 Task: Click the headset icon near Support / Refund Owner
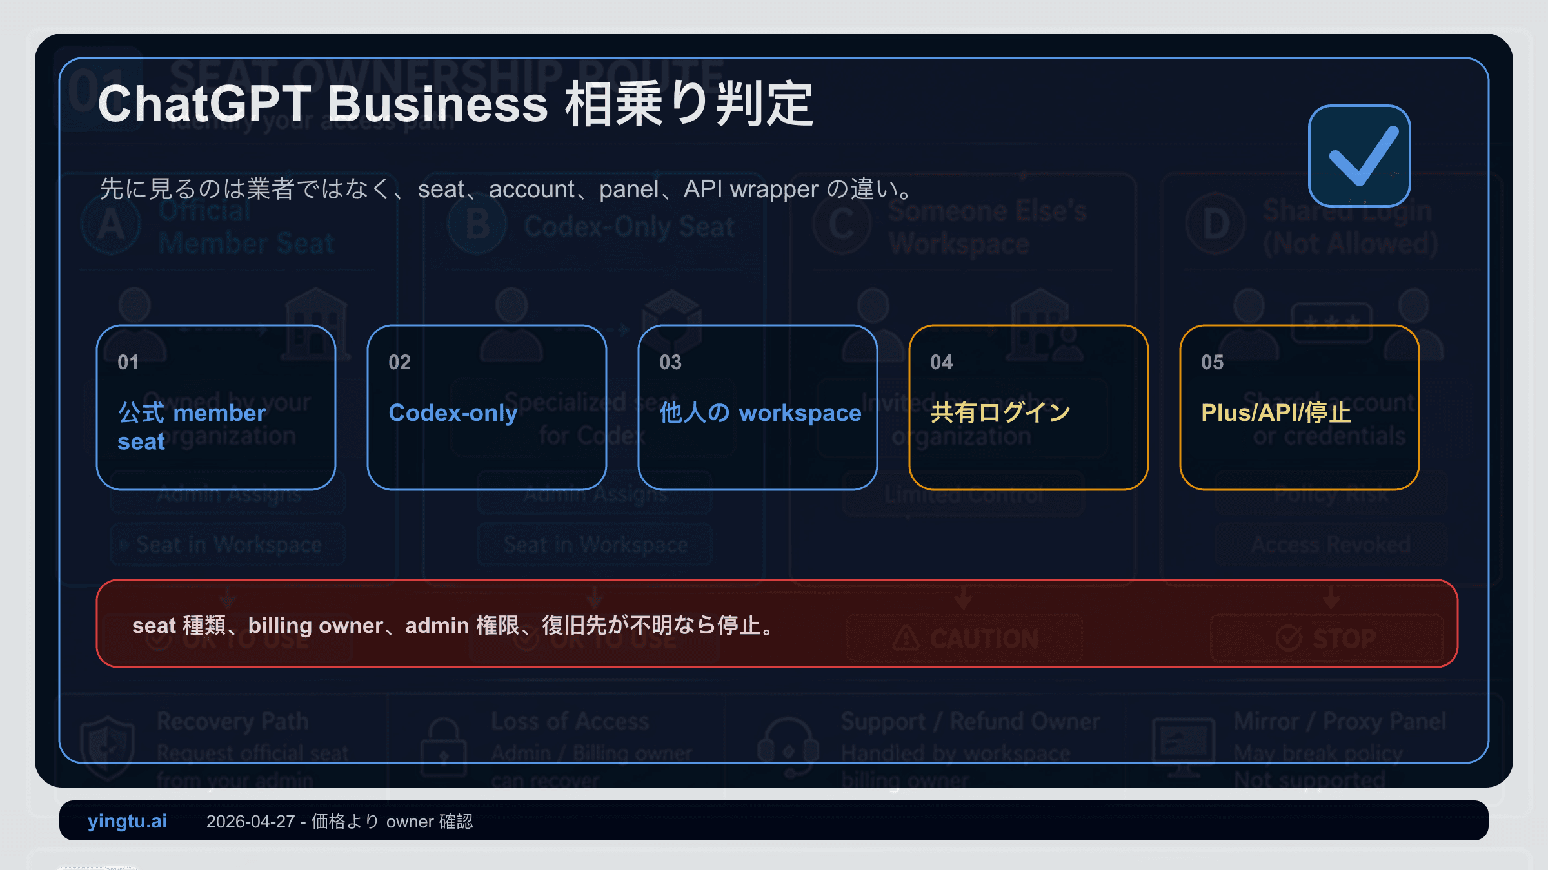[x=787, y=746]
